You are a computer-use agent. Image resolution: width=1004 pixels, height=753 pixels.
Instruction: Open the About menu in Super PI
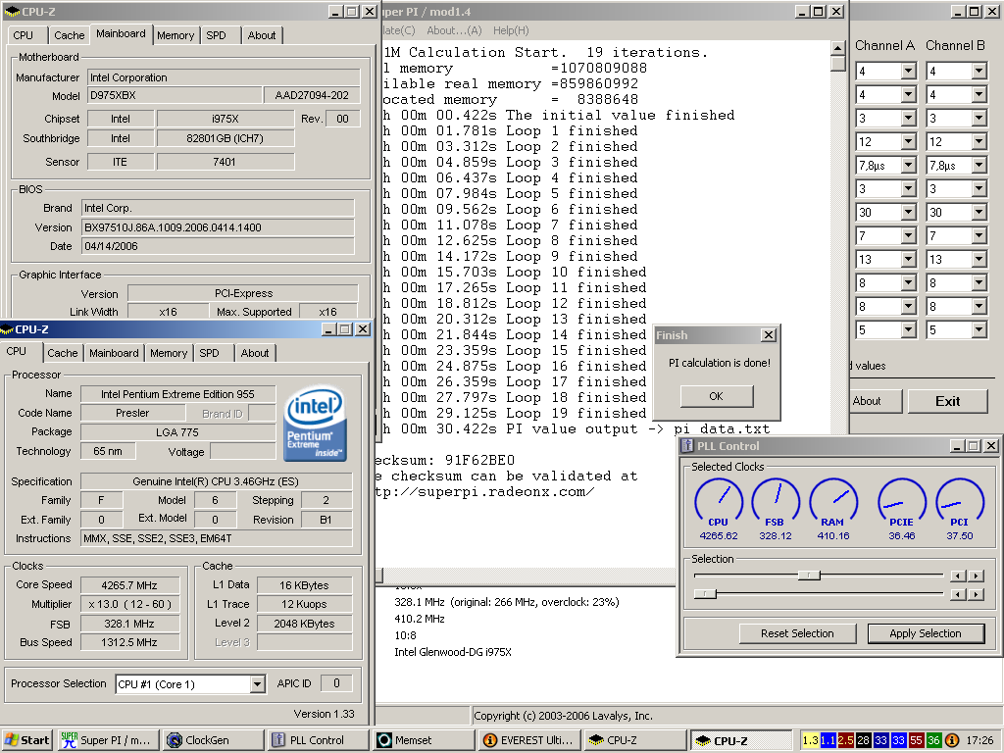[x=454, y=30]
